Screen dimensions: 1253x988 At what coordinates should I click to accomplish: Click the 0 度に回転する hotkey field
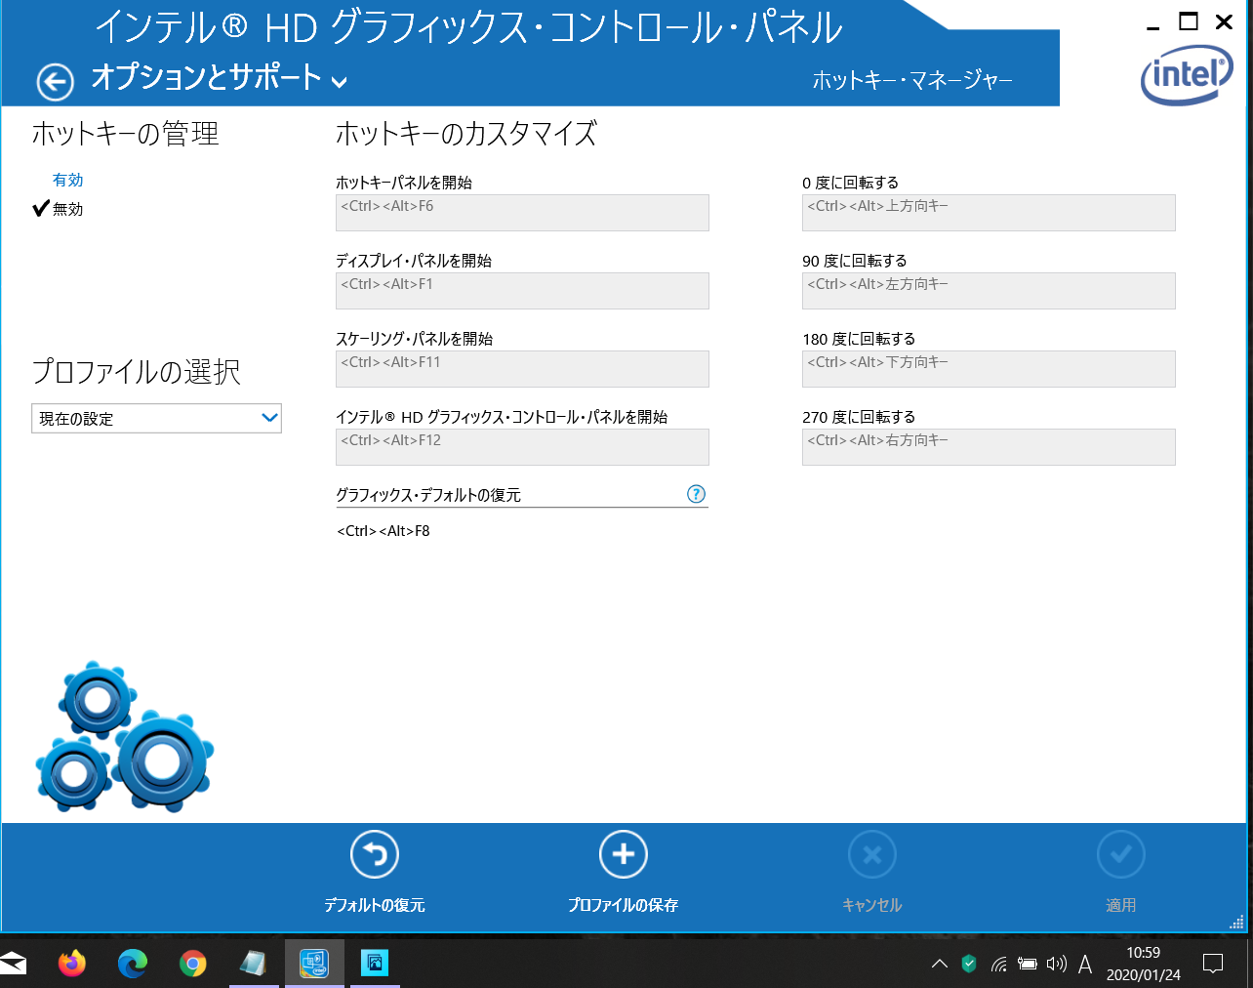tap(989, 213)
